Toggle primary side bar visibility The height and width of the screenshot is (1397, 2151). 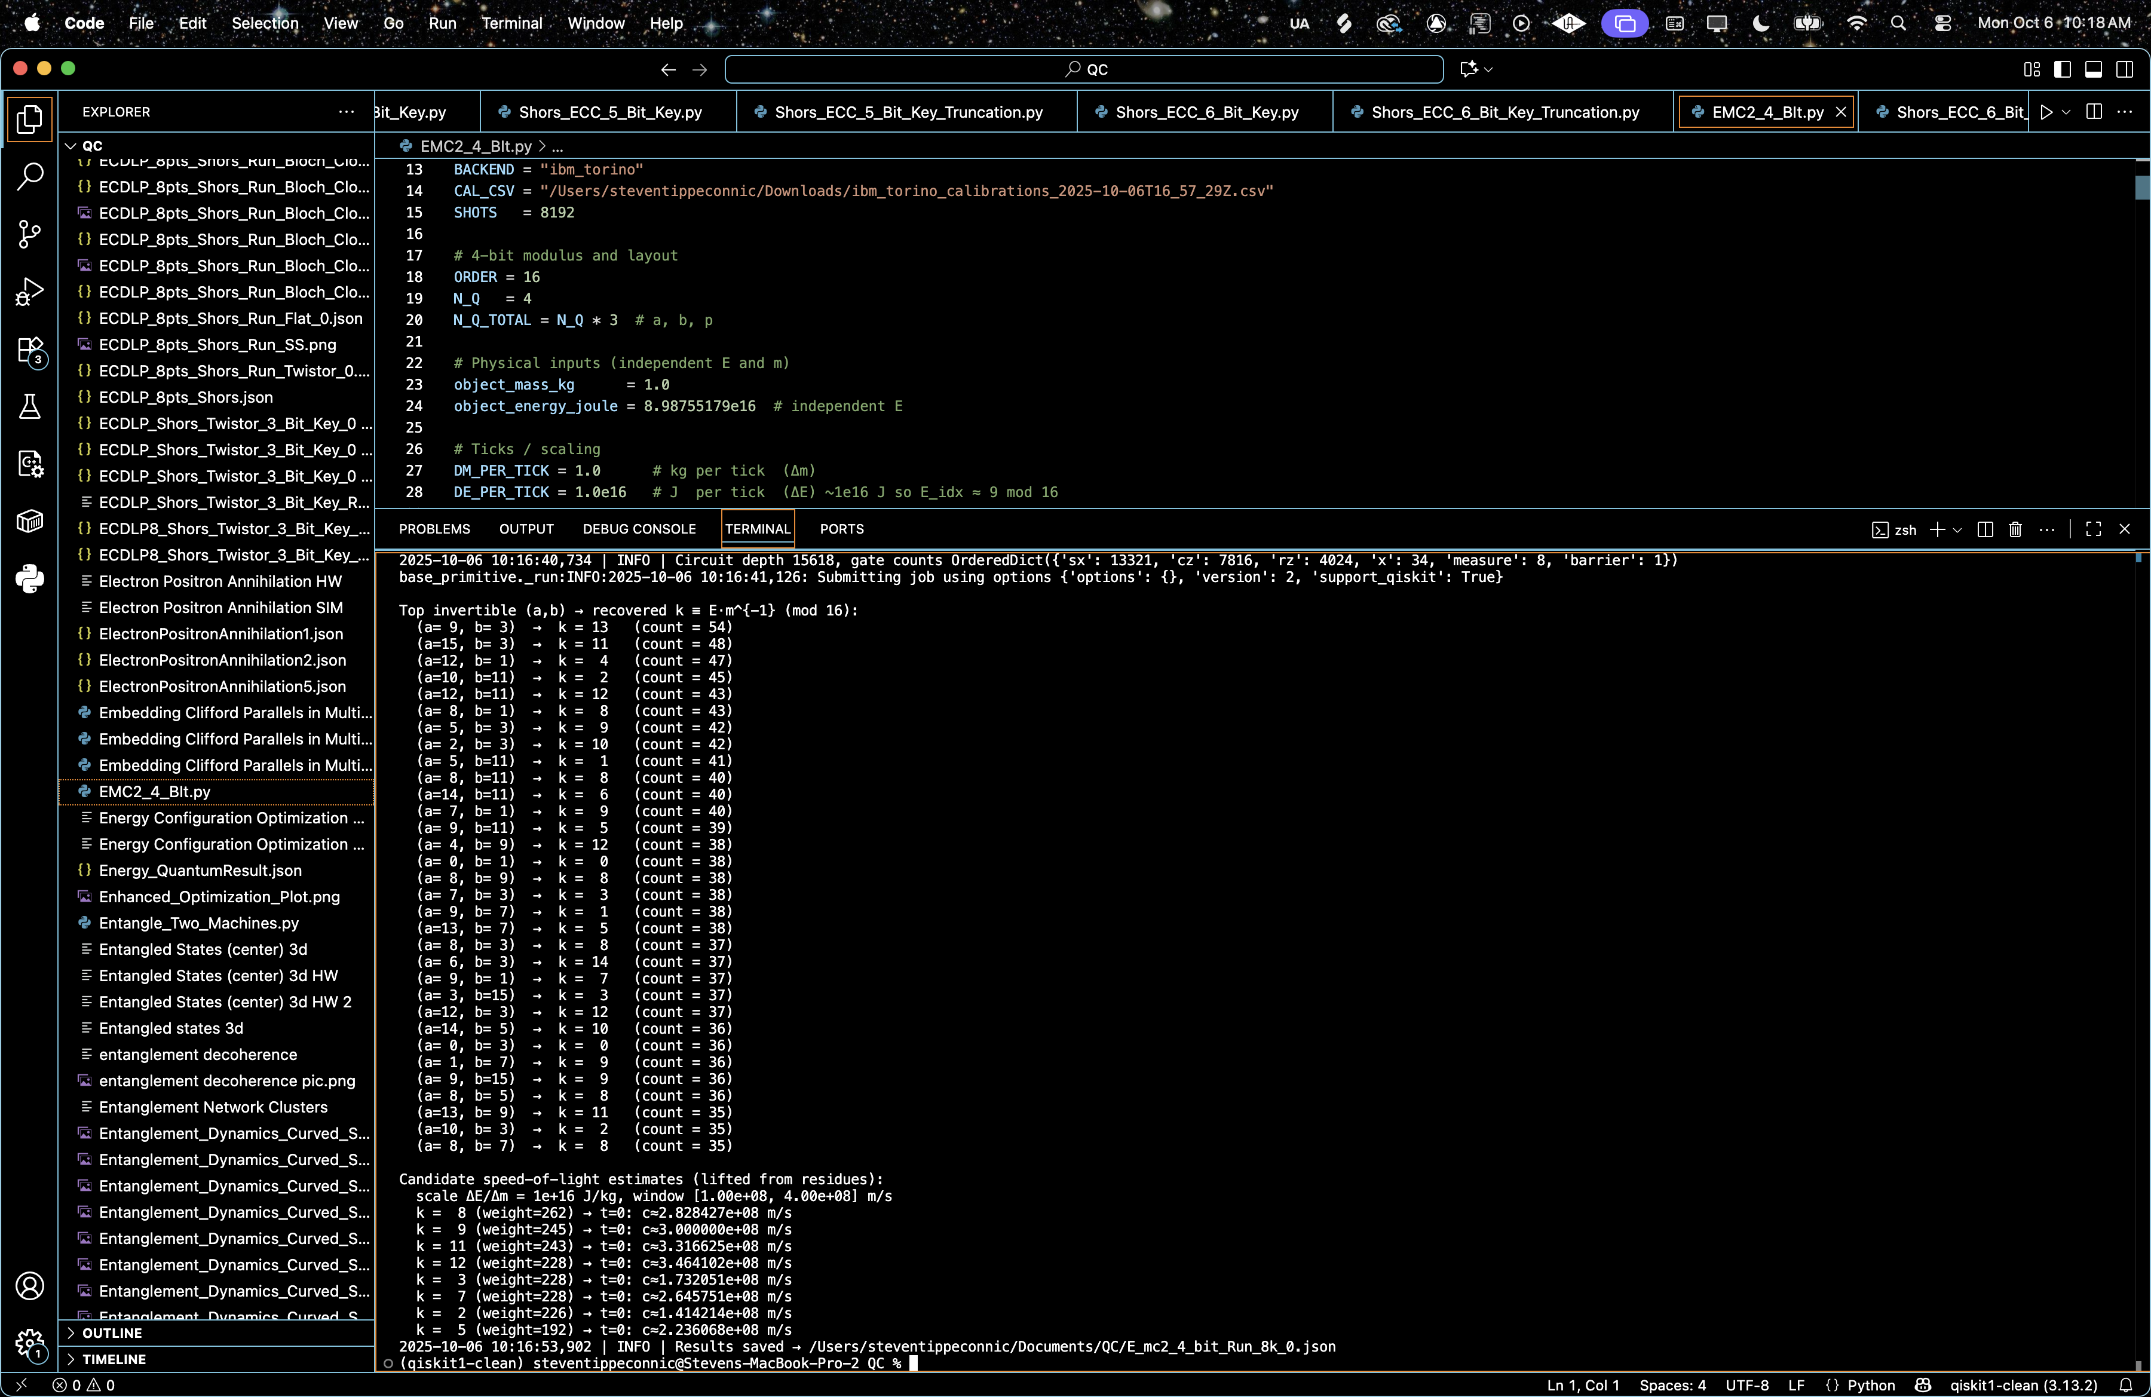pos(2063,69)
